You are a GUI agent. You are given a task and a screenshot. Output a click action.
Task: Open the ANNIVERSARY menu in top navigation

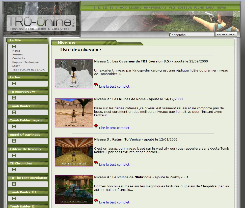[155, 8]
